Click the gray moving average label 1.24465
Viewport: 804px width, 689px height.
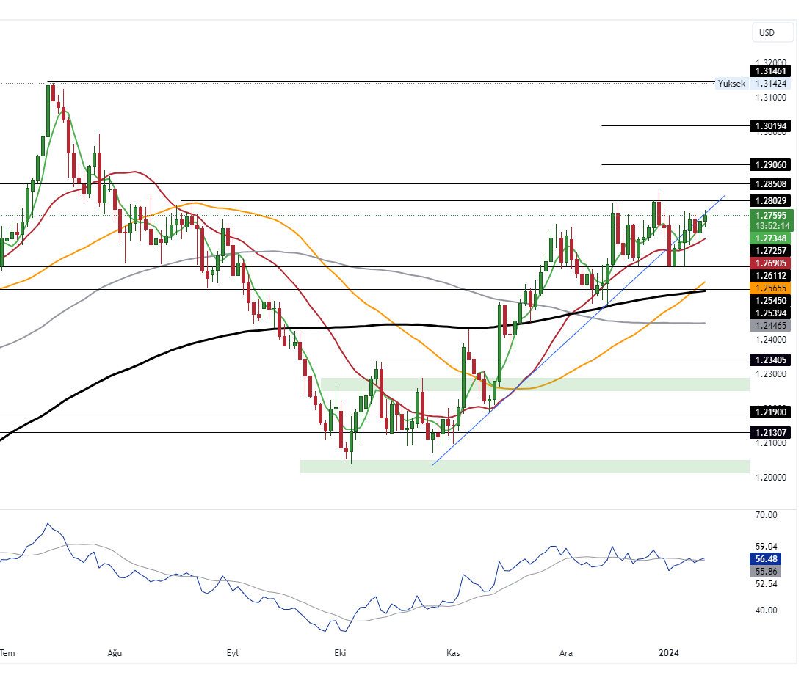(x=769, y=325)
